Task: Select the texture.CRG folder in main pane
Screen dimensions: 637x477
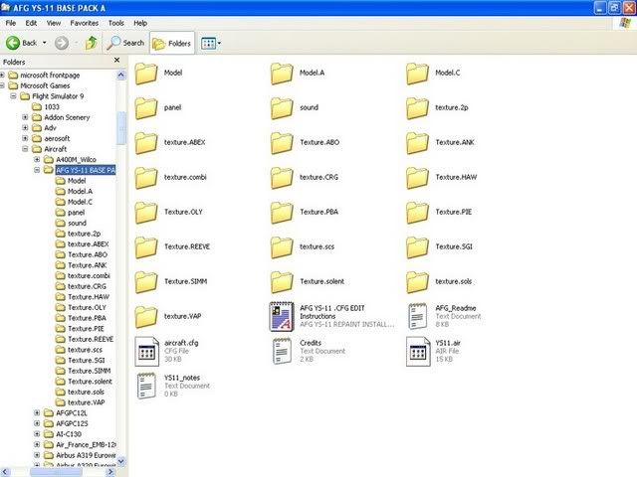Action: (x=305, y=178)
